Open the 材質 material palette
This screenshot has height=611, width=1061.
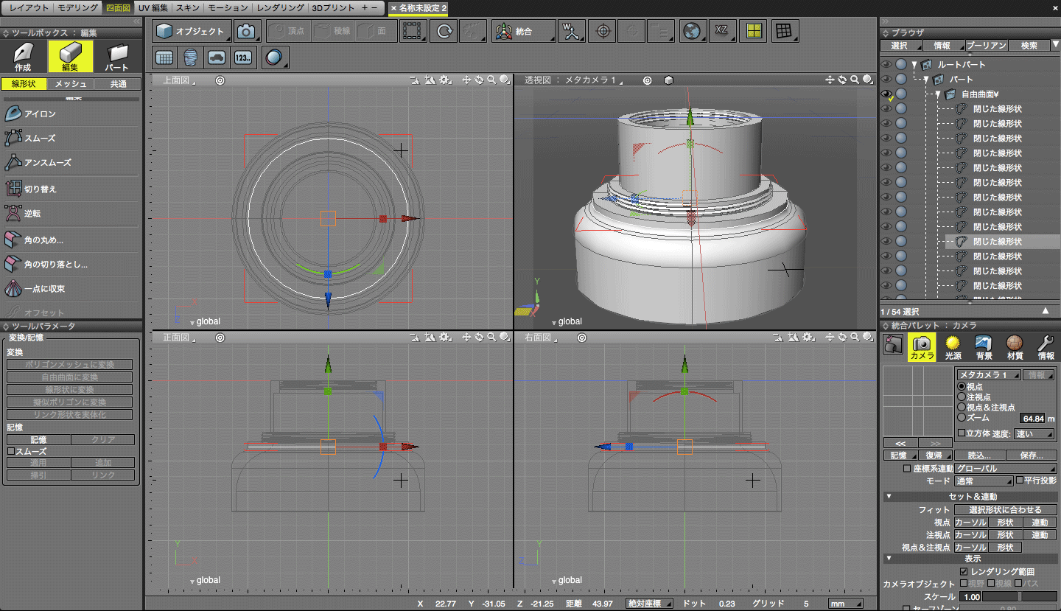coord(1015,346)
